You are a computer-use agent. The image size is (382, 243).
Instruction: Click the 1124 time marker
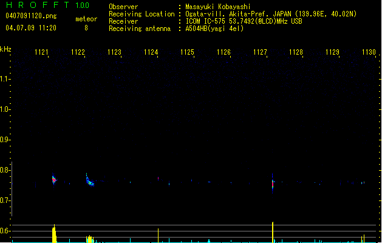click(x=151, y=52)
